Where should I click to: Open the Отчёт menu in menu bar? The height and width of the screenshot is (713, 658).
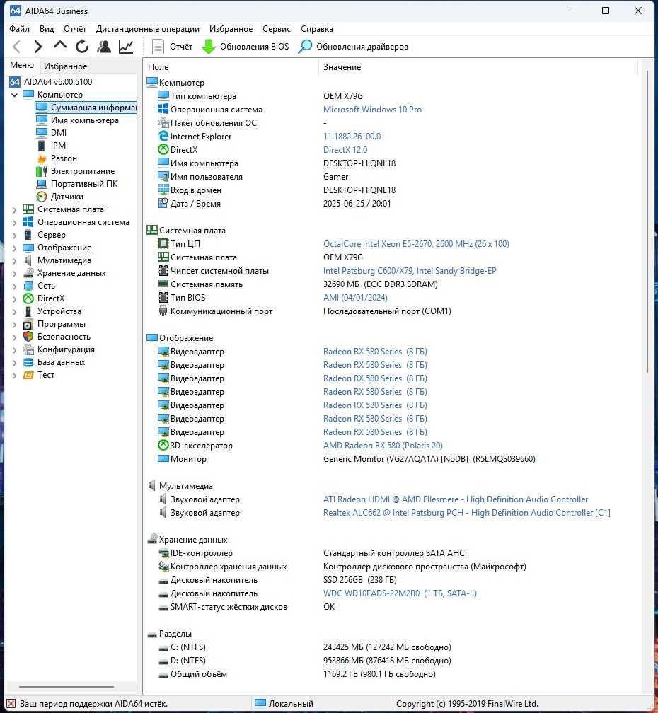pos(75,28)
